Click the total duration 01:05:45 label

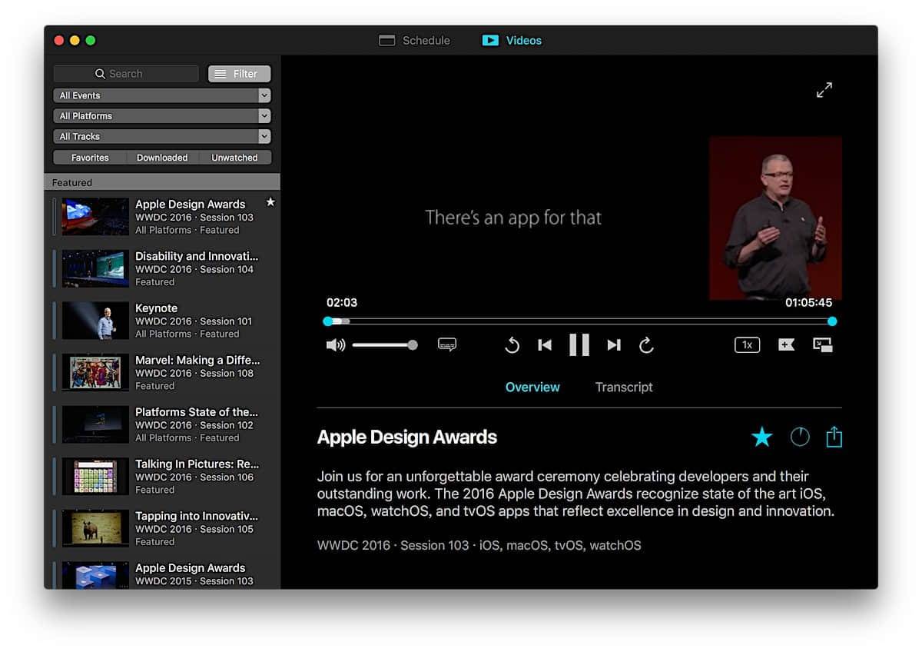808,303
